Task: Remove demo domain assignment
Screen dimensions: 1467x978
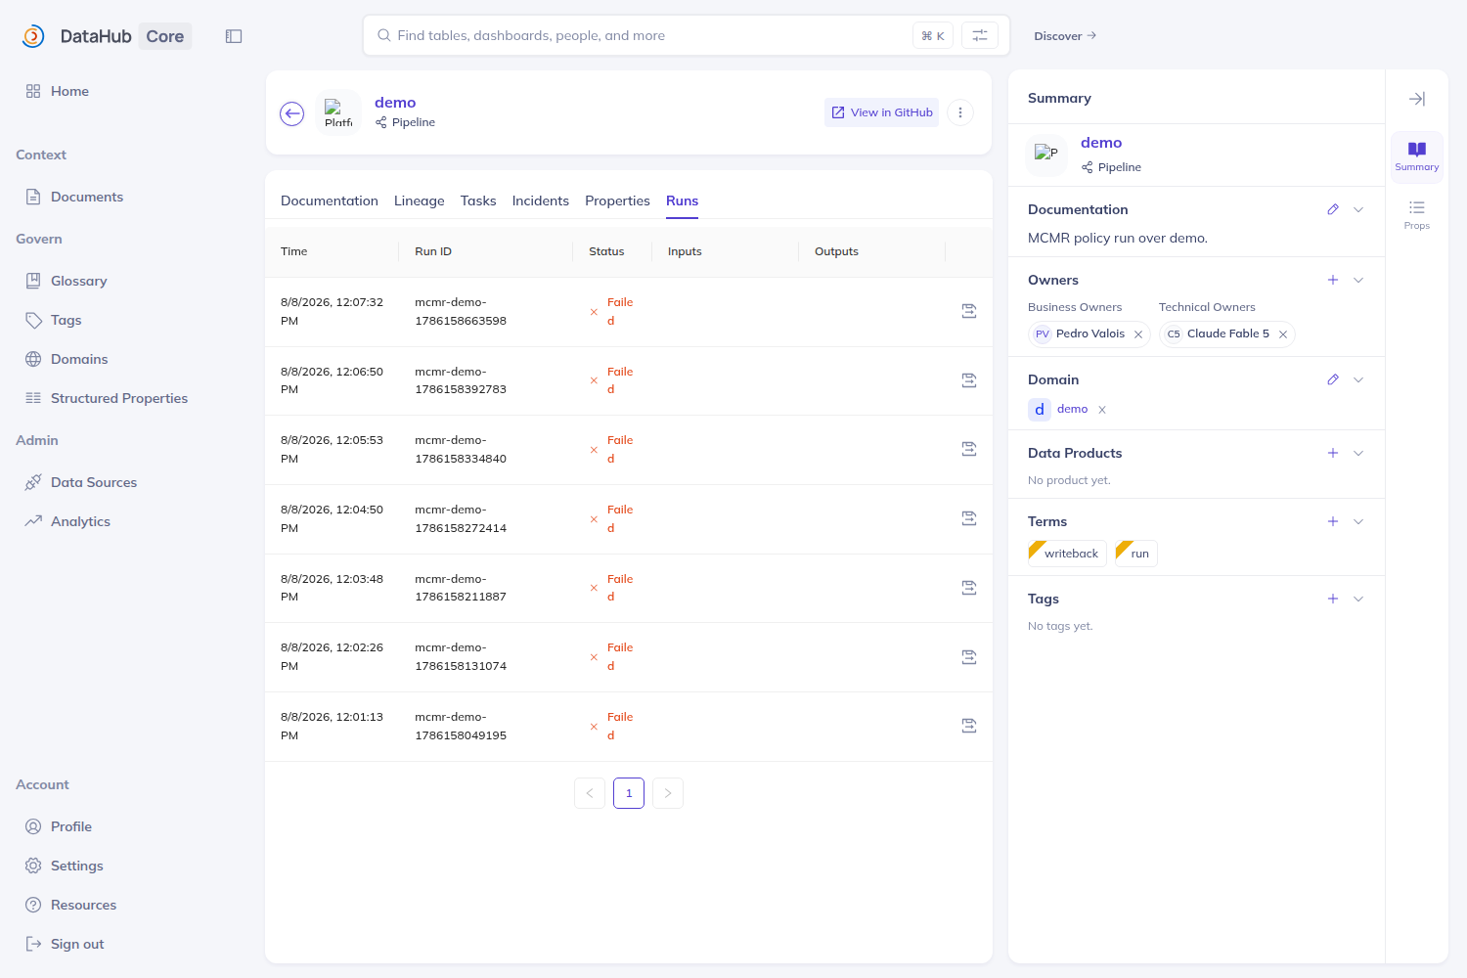Action: (1102, 410)
